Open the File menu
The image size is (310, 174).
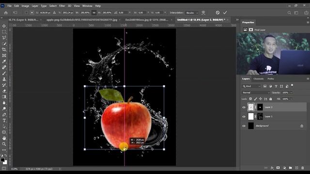[x=9, y=6]
